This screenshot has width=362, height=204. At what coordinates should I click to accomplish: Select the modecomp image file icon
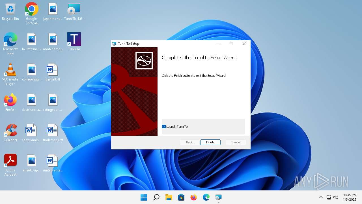[53, 42]
